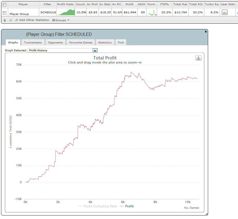Click the Player Group cell text
The width and height of the screenshot is (238, 219).
point(19,14)
